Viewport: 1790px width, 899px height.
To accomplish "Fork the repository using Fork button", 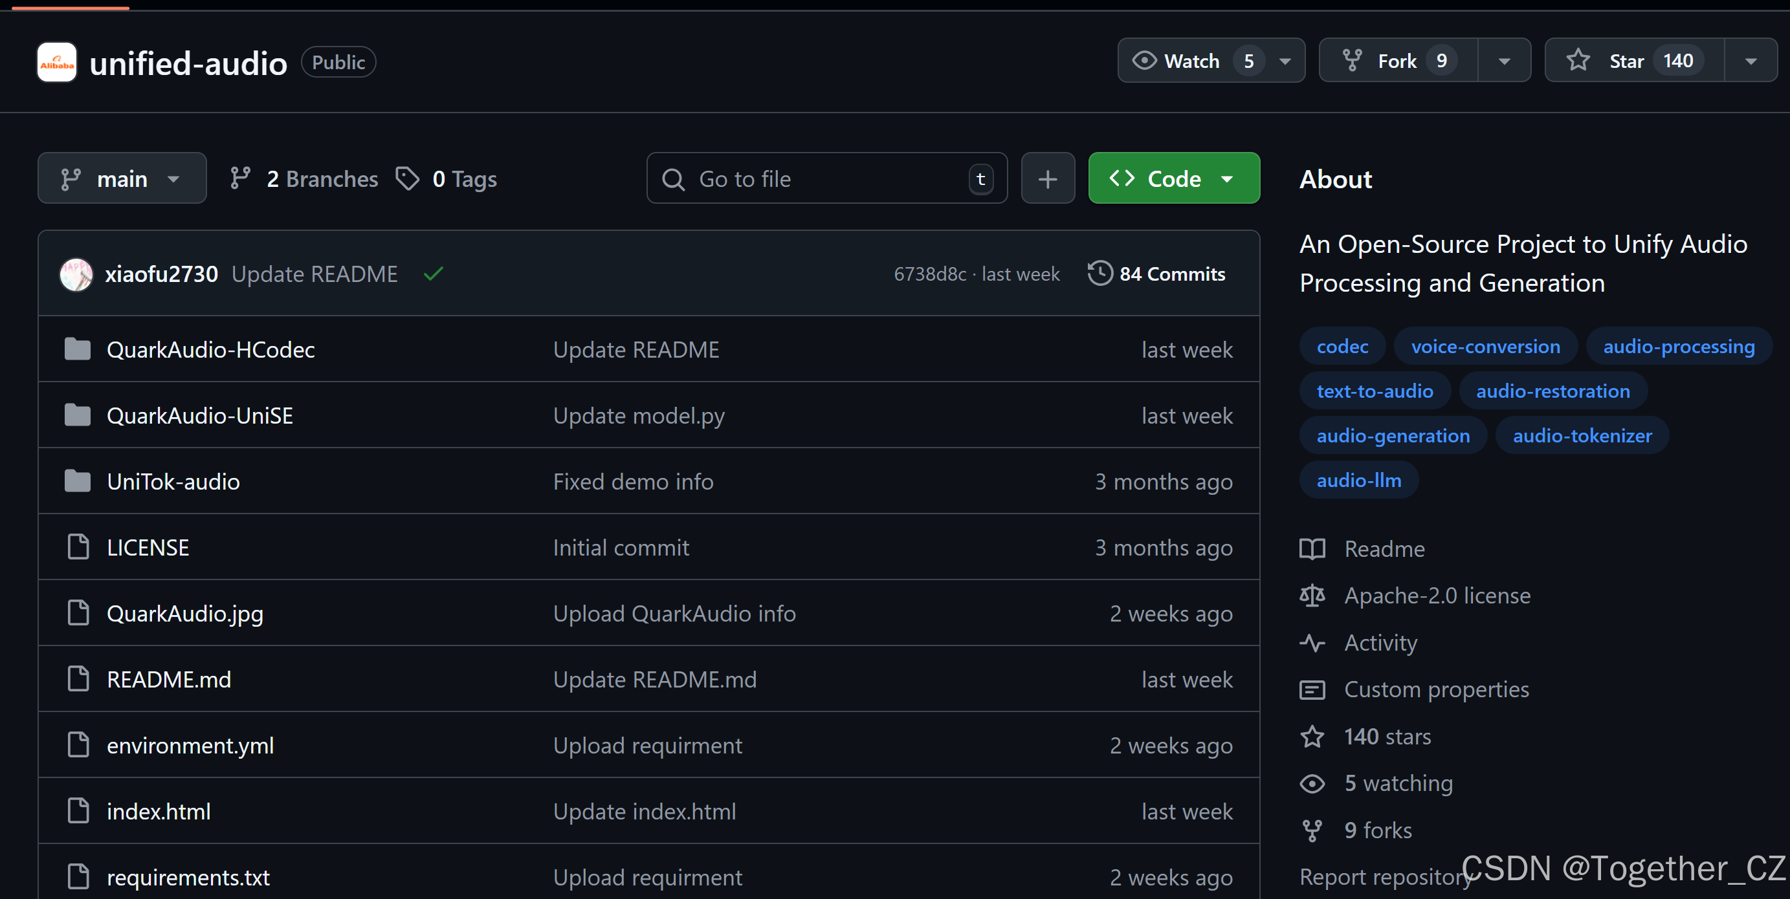I will [1398, 61].
